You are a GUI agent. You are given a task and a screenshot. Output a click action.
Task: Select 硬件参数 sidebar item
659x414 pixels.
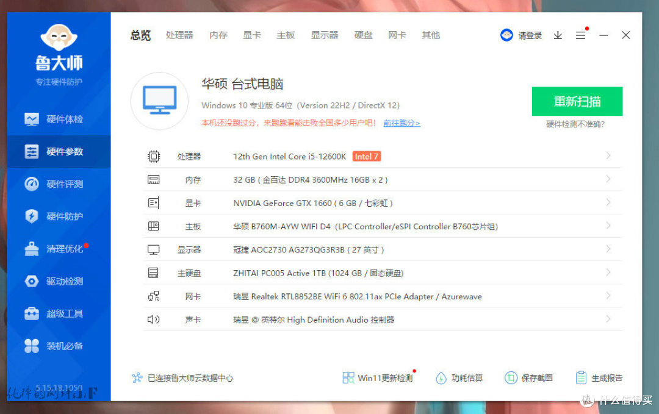(x=59, y=152)
